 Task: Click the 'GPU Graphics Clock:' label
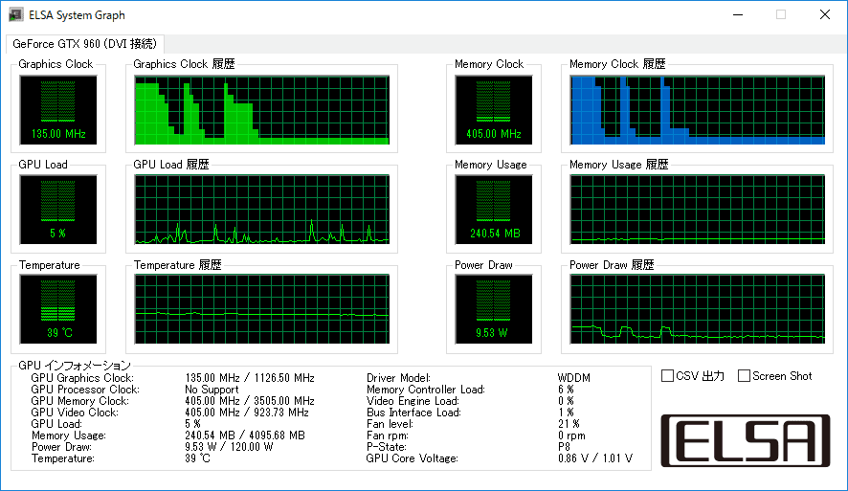(x=82, y=378)
